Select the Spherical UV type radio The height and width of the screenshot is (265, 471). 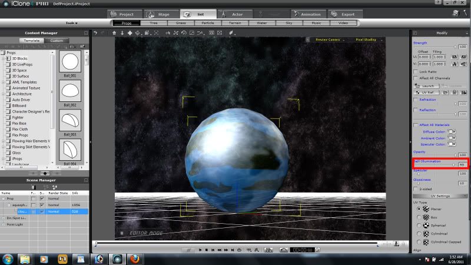pyautogui.click(x=419, y=225)
